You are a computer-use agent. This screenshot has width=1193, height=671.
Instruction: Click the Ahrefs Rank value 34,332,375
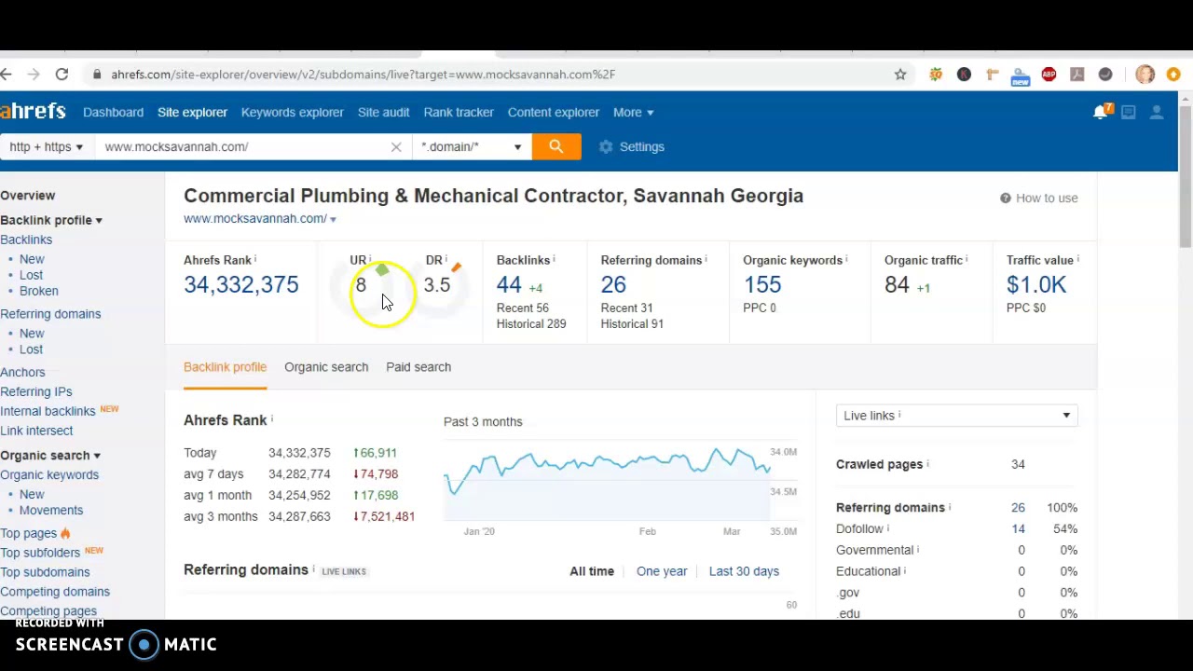240,285
